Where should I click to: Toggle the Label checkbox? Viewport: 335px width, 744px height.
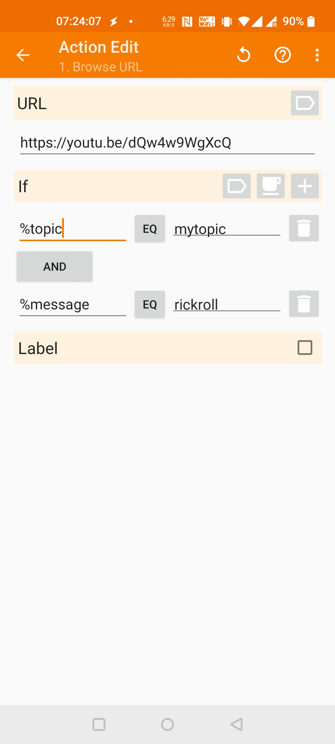(305, 348)
